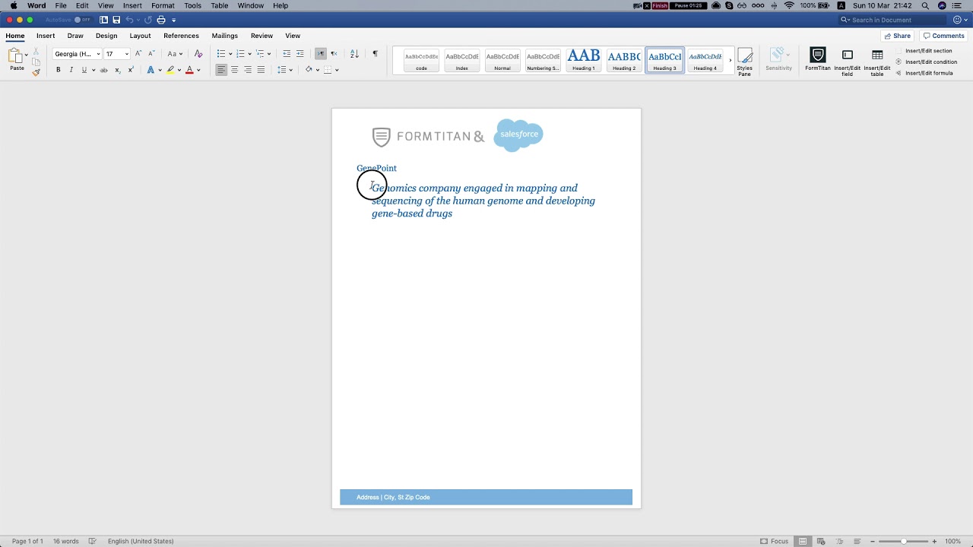Switch to the Insert ribbon tab
The width and height of the screenshot is (973, 547).
(x=46, y=36)
